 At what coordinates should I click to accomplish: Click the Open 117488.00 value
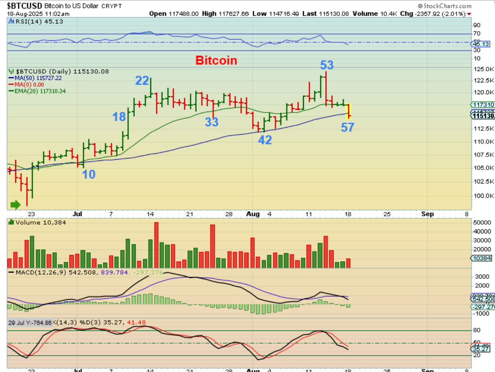click(x=174, y=14)
